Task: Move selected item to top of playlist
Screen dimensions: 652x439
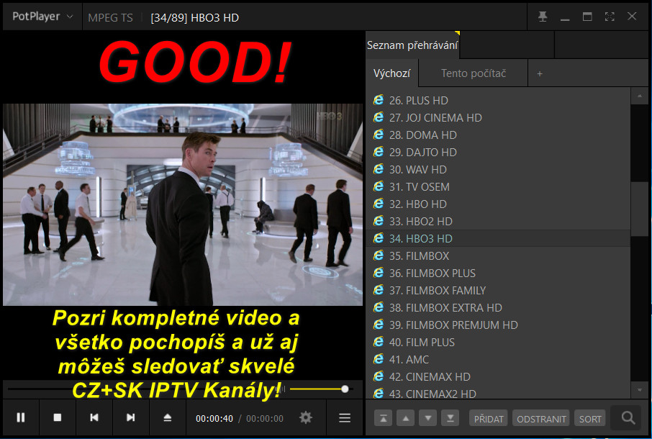Action: pyautogui.click(x=384, y=418)
